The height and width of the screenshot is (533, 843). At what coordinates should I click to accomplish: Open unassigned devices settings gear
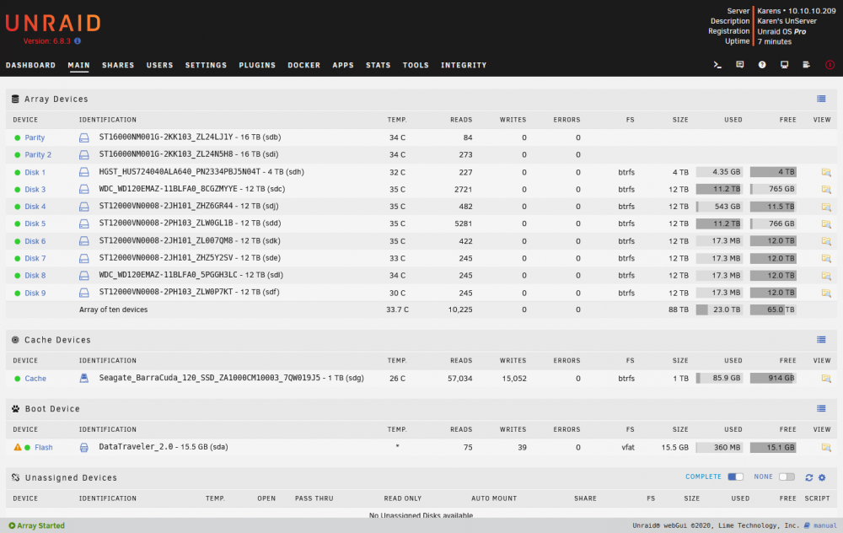pyautogui.click(x=822, y=477)
